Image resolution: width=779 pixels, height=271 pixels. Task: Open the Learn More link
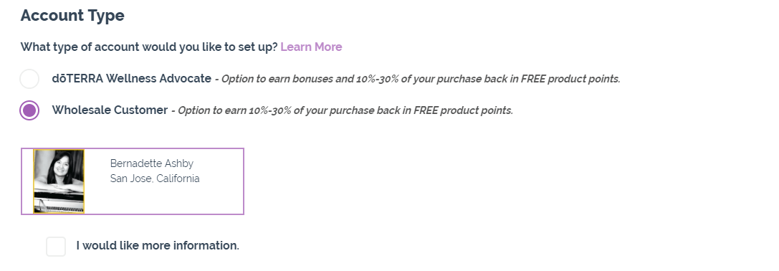311,47
